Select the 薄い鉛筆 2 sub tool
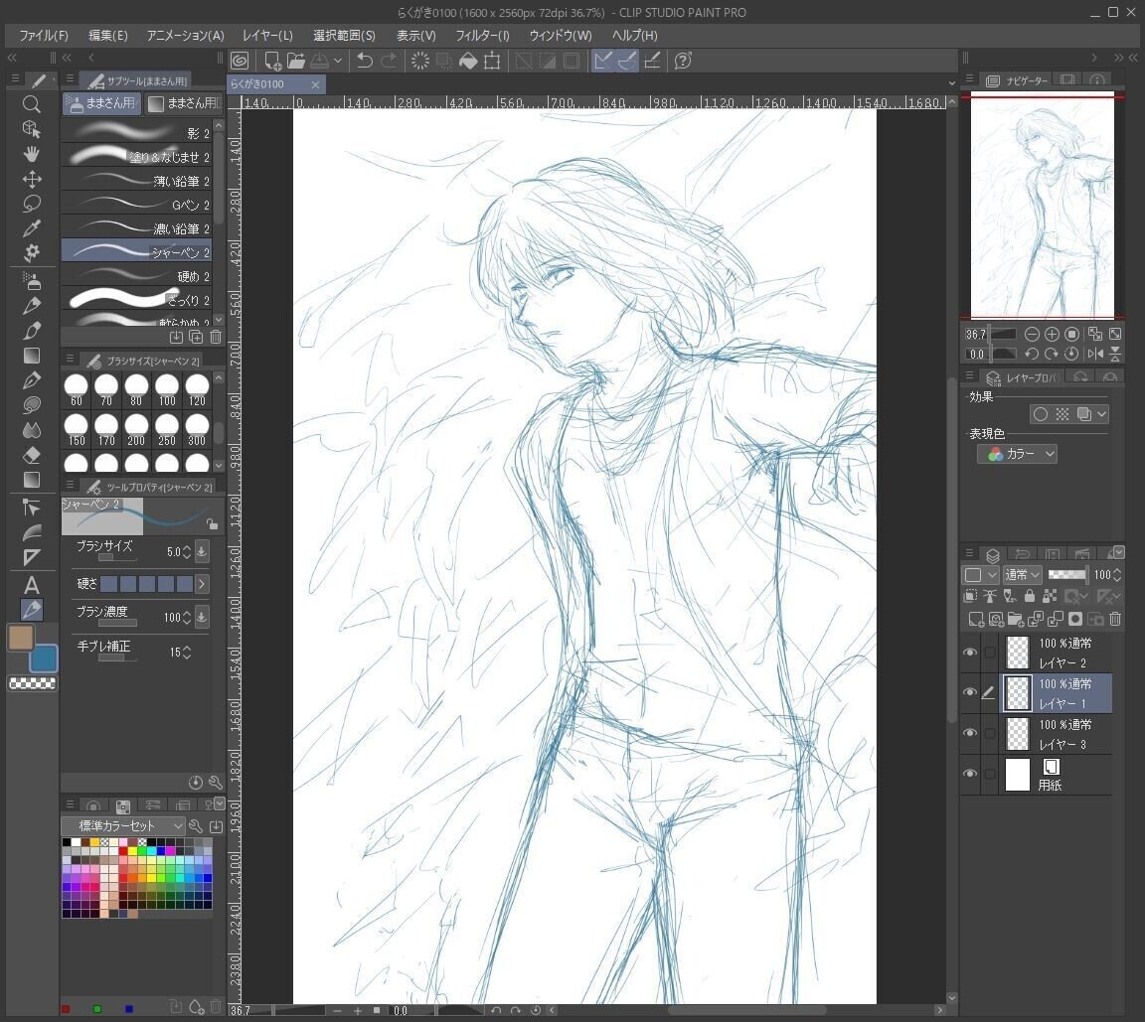This screenshot has width=1145, height=1022. click(136, 180)
